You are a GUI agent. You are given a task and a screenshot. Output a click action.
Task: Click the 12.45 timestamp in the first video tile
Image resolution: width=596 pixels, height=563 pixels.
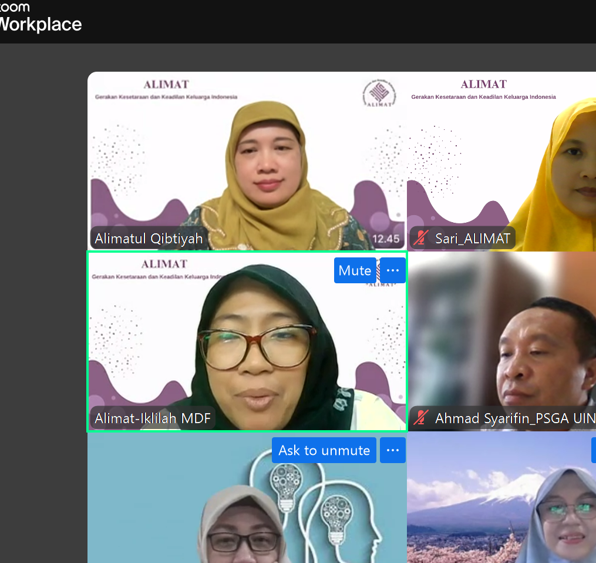click(x=386, y=239)
